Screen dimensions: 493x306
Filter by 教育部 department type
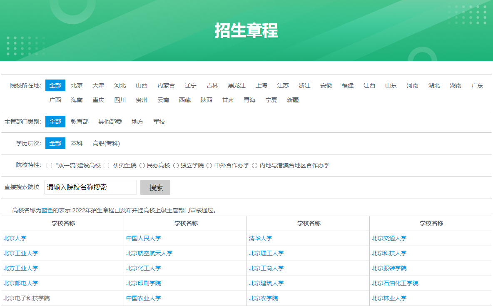(x=80, y=122)
